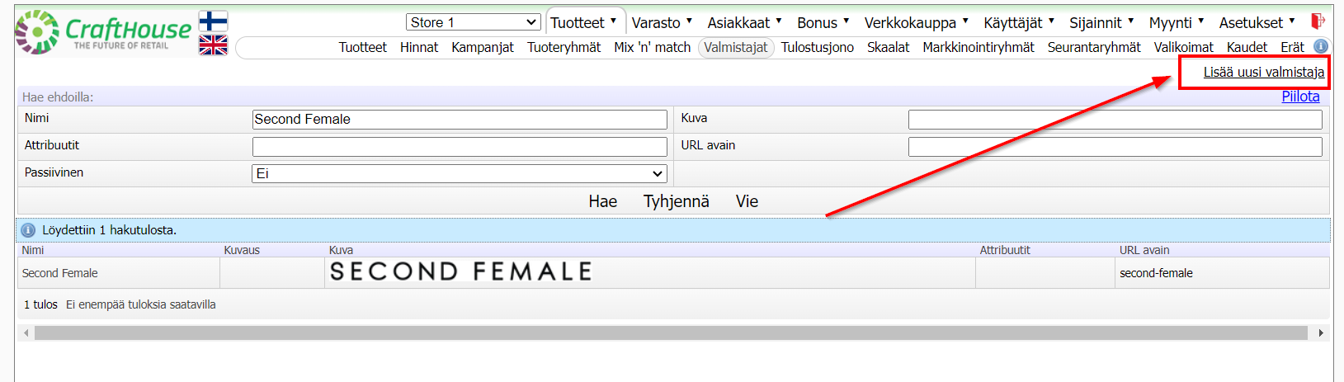Open the Tuotteet main menu

click(583, 23)
